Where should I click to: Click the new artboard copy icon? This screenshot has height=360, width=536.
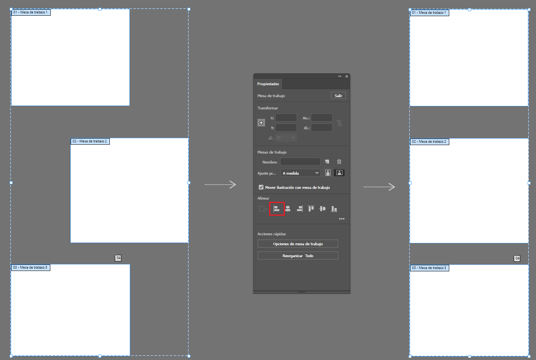coord(327,162)
